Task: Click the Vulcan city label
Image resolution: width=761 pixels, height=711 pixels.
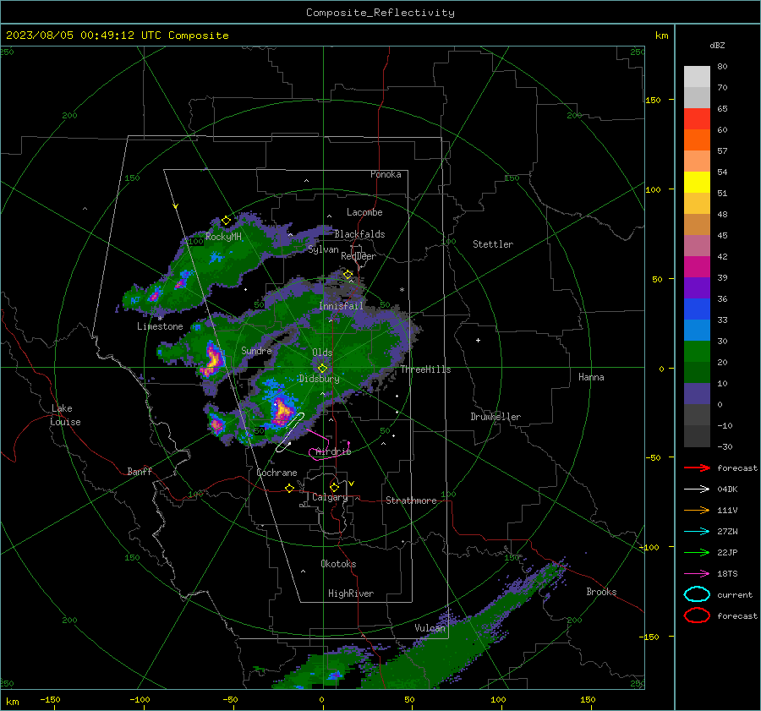Action: click(430, 628)
